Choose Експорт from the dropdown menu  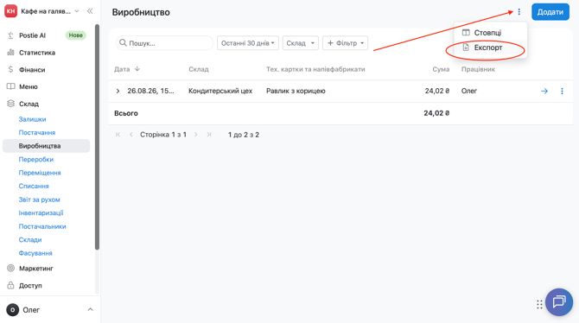pos(490,47)
